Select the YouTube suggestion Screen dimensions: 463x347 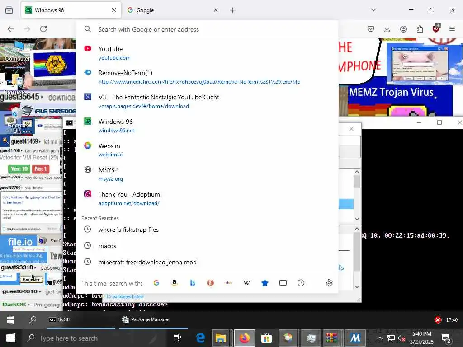click(207, 53)
